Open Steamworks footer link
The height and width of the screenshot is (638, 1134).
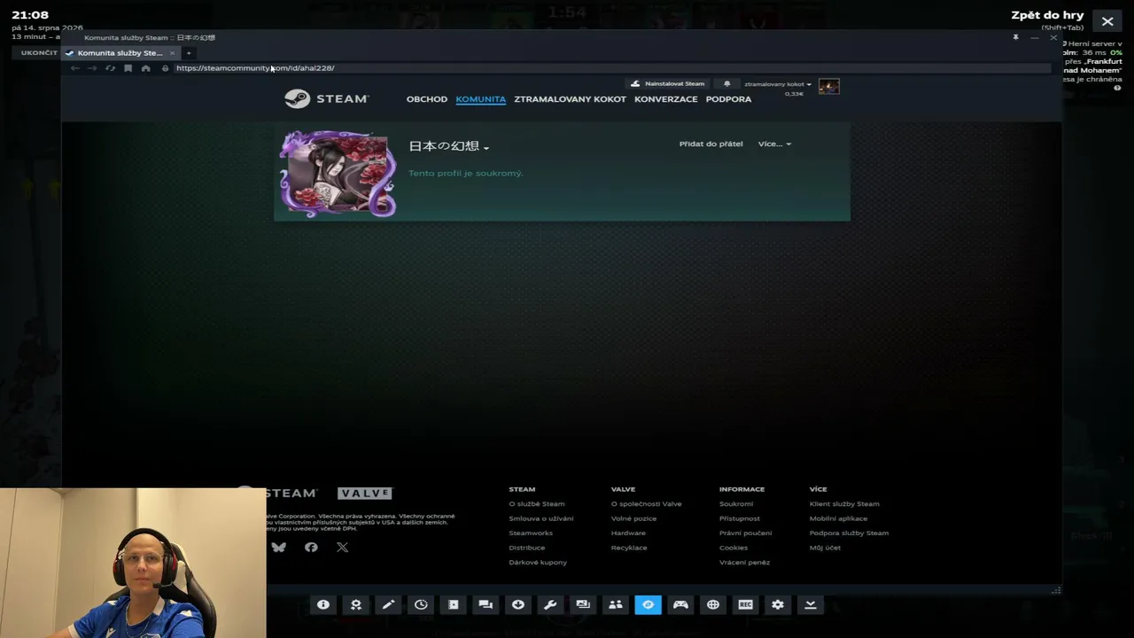[531, 533]
